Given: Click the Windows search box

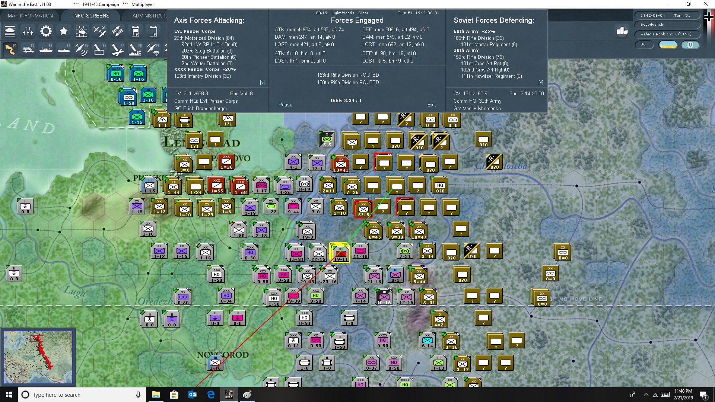Looking at the screenshot, I should point(82,395).
